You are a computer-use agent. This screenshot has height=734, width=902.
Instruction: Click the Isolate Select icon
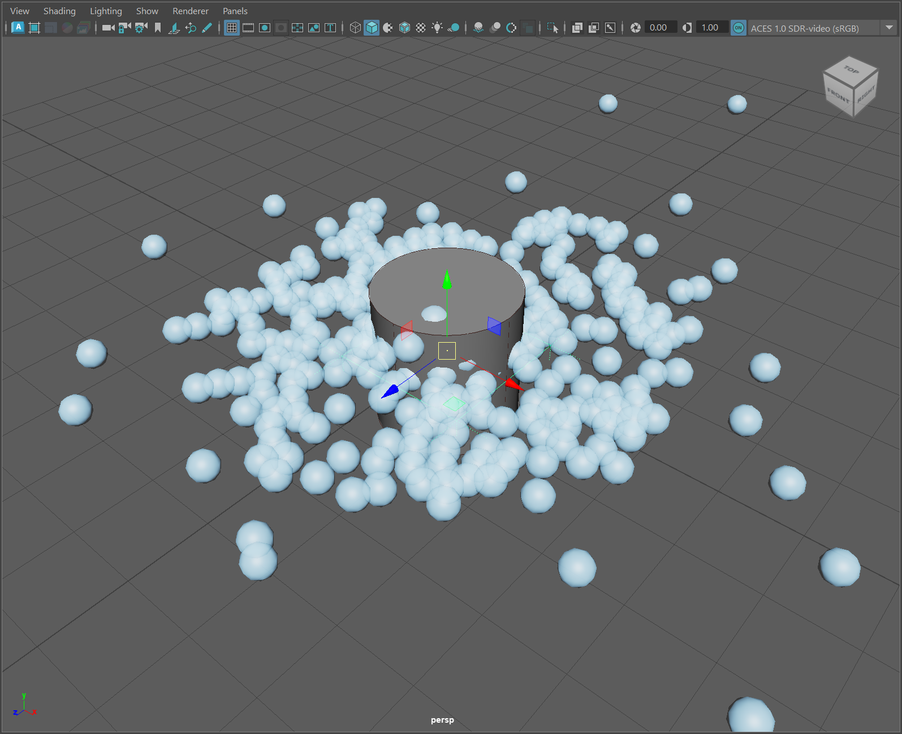(553, 28)
